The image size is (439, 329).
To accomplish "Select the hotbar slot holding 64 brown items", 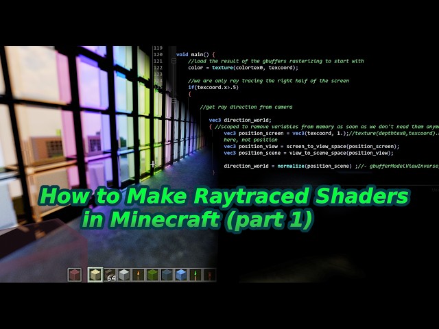I will point(110,275).
